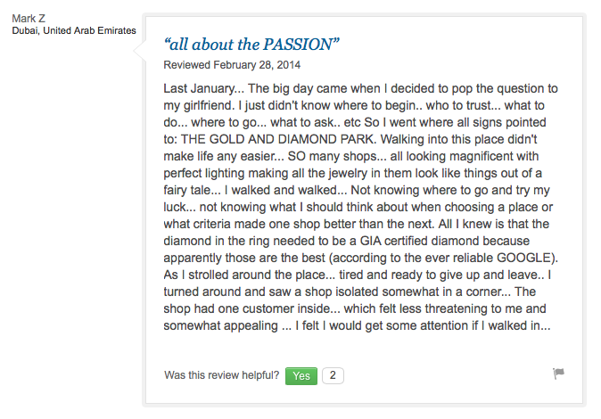Click the "Was this review helpful?" label

[x=222, y=375]
